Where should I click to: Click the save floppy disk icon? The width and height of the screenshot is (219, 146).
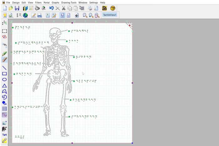[x=17, y=8]
